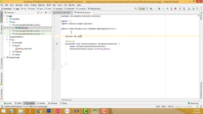Open the Navigate menu
This screenshot has width=203, height=114.
tap(19, 5)
